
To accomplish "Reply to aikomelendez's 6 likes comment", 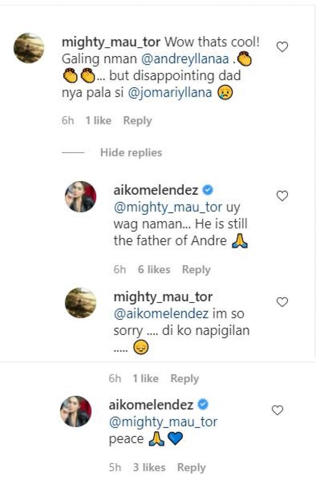I will pos(196,270).
